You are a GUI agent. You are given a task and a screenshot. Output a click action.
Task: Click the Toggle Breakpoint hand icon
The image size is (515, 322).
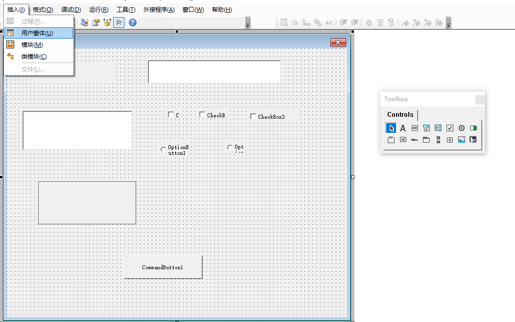pos(369,22)
